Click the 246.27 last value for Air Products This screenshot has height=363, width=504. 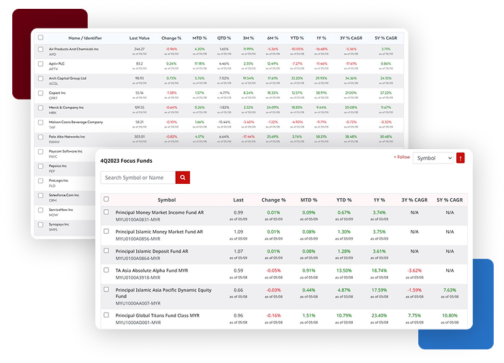click(140, 49)
